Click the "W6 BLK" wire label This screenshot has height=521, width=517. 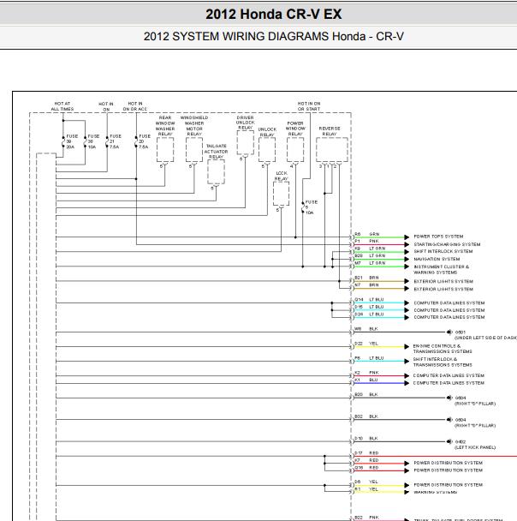(366, 329)
